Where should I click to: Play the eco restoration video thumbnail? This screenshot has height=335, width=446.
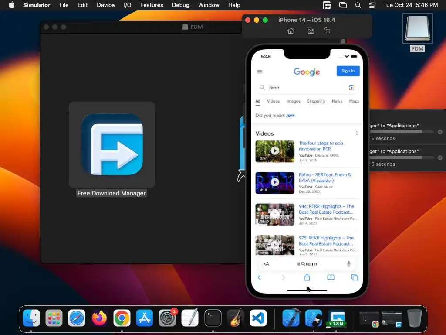(x=275, y=151)
